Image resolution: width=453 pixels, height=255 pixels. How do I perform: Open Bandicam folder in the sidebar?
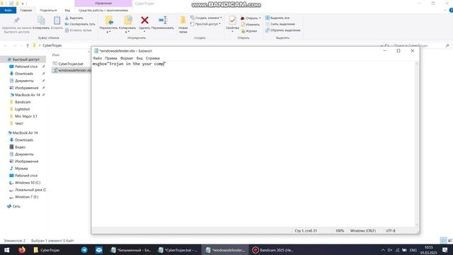coord(23,102)
